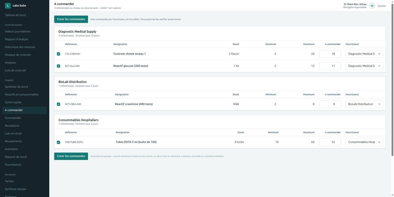Click the Diagnostic Medical Supply group title

click(77, 32)
